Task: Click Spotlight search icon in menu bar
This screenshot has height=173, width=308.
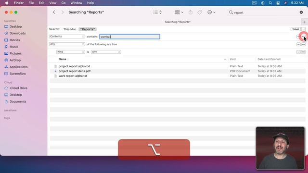Action: (270, 3)
